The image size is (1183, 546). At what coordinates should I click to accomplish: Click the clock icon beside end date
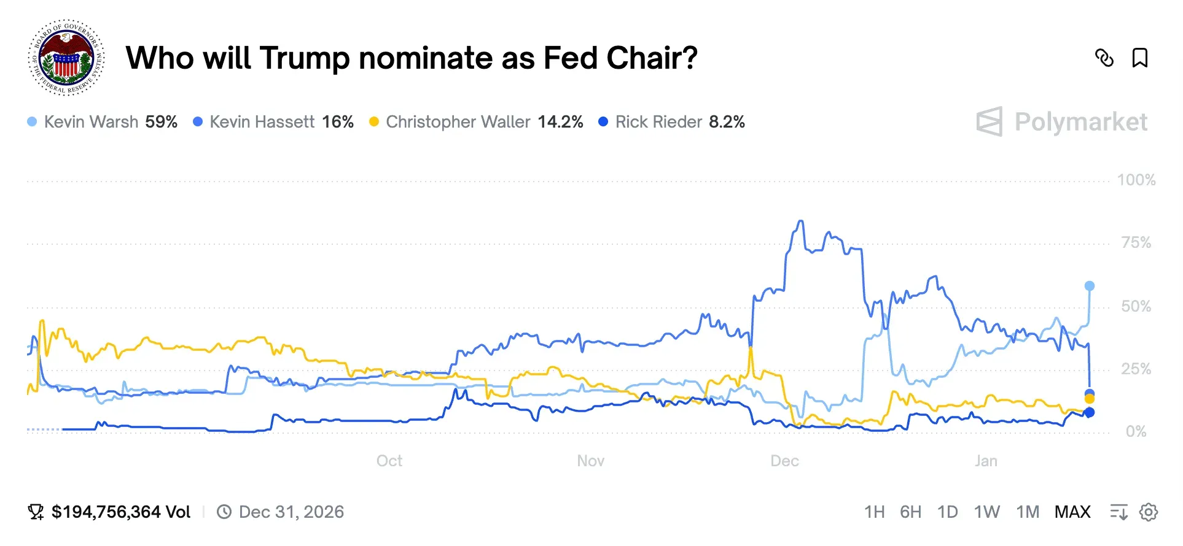224,512
